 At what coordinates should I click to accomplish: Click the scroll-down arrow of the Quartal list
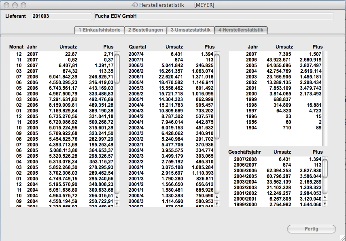(217, 203)
